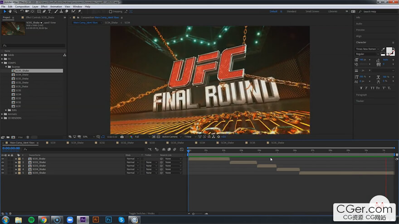Open the Effect menu
Viewport: 399px width, 224px height.
pos(44,7)
